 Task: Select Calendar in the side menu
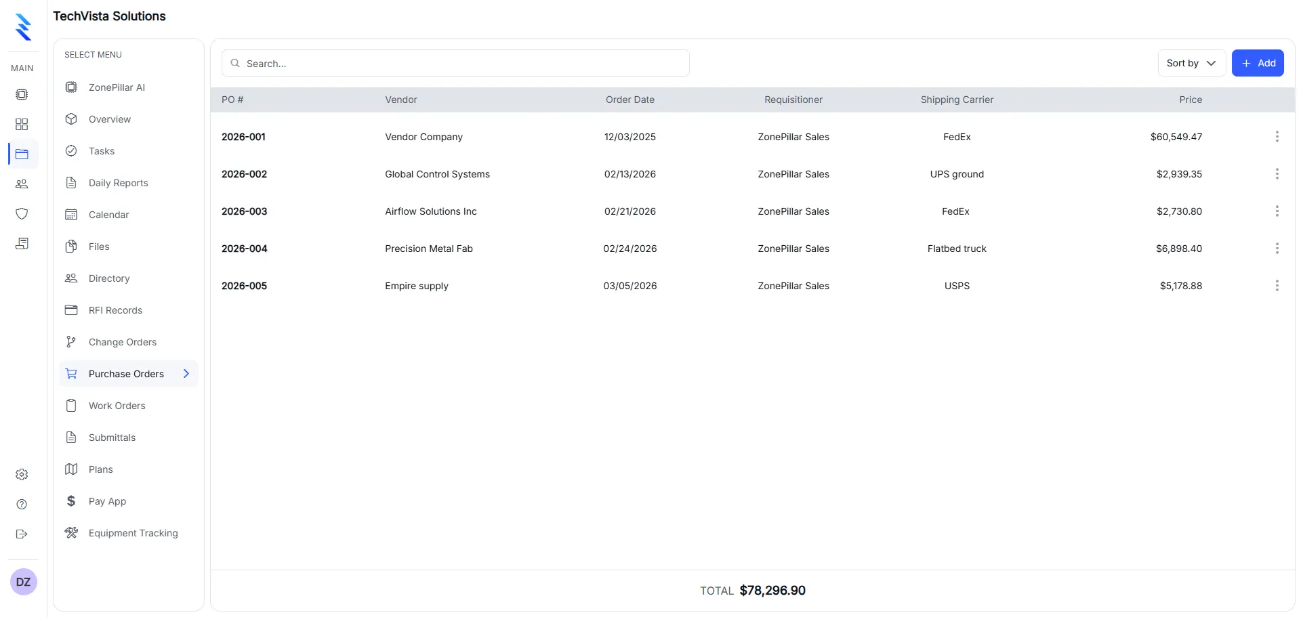tap(108, 215)
